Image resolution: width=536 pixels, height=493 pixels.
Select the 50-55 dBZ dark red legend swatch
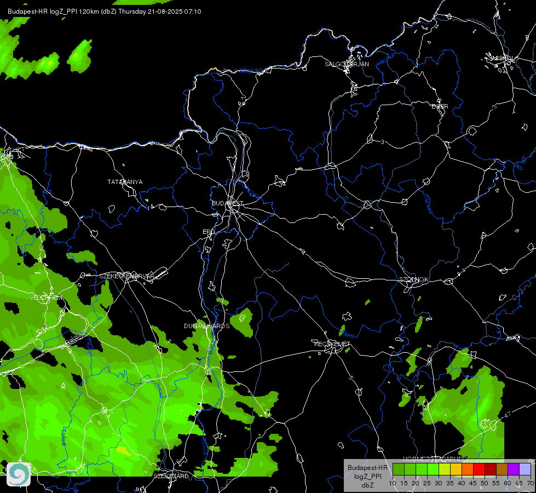491,469
